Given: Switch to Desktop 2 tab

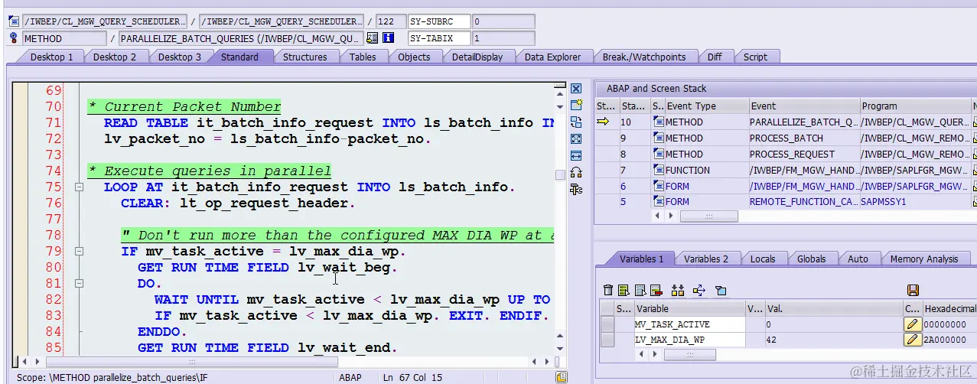Looking at the screenshot, I should click(x=115, y=57).
